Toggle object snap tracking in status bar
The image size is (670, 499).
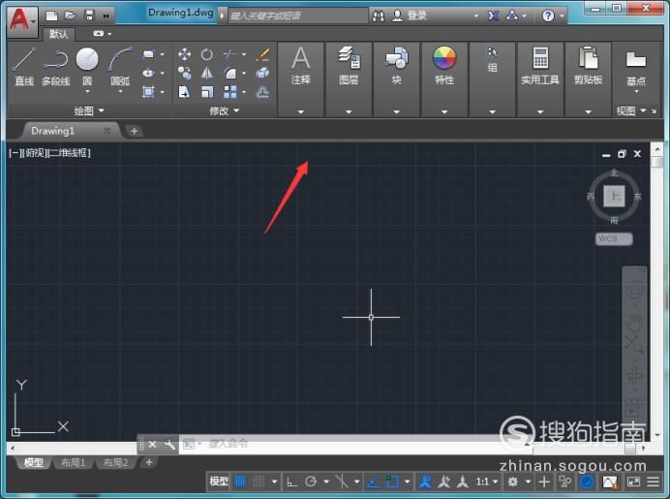373,482
